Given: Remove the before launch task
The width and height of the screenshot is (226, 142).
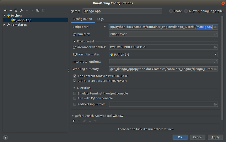Looking at the screenshot, I should click(x=79, y=121).
